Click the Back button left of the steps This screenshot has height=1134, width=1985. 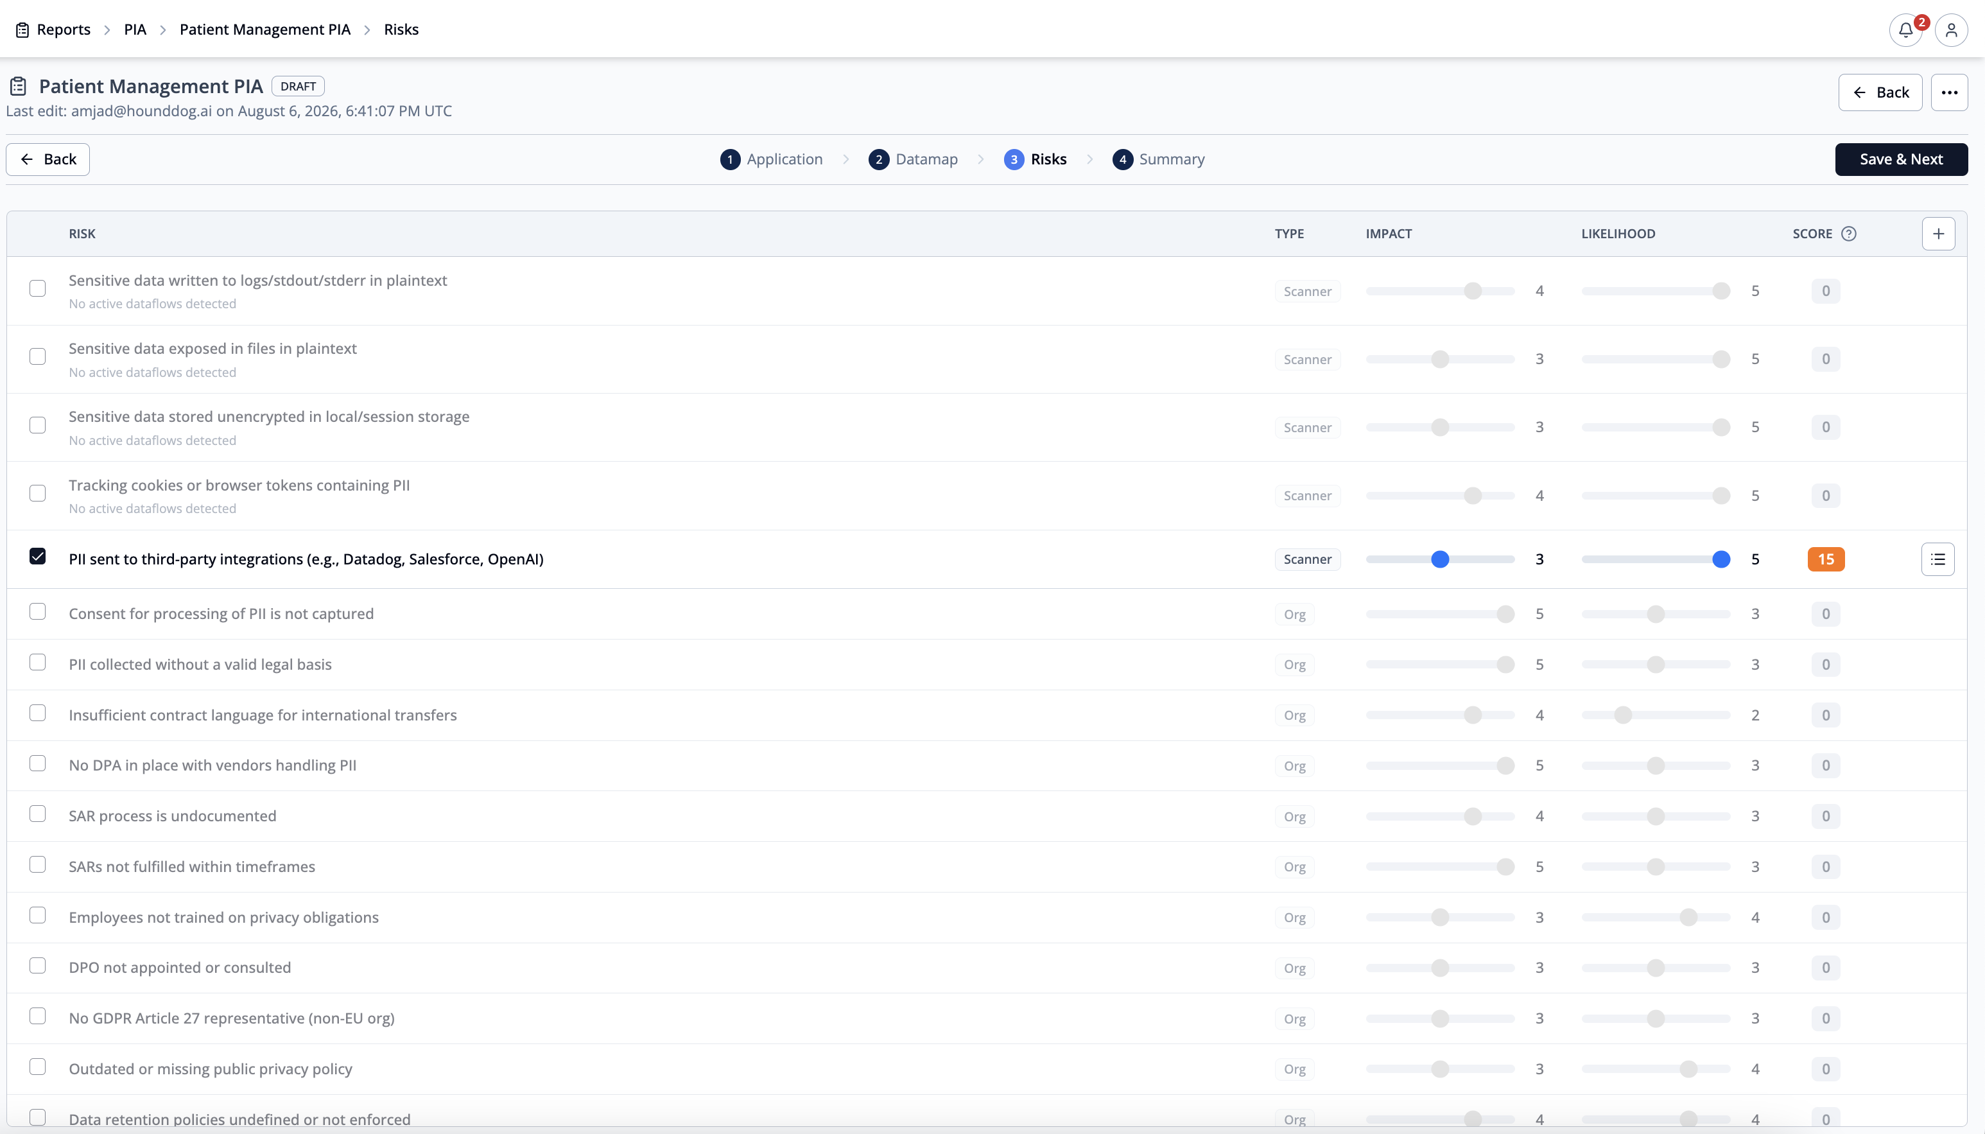point(48,160)
